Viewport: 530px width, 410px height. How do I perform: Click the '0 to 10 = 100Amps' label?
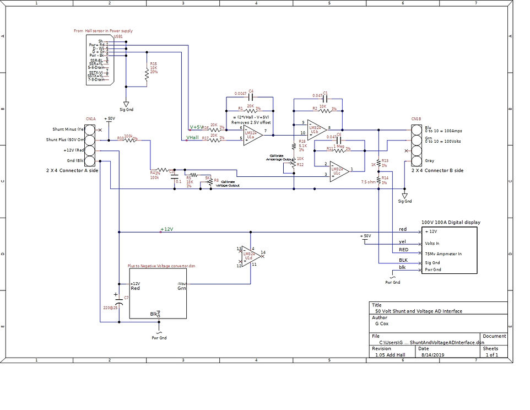pyautogui.click(x=444, y=131)
